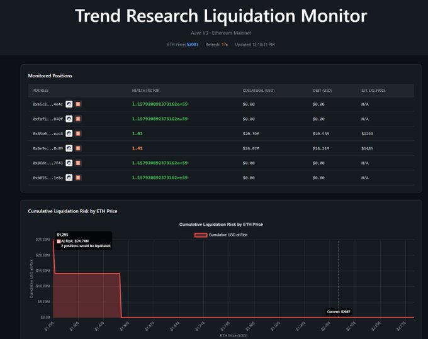Click the blue ETH Price $2087 value
The image size is (428, 339).
tap(193, 45)
